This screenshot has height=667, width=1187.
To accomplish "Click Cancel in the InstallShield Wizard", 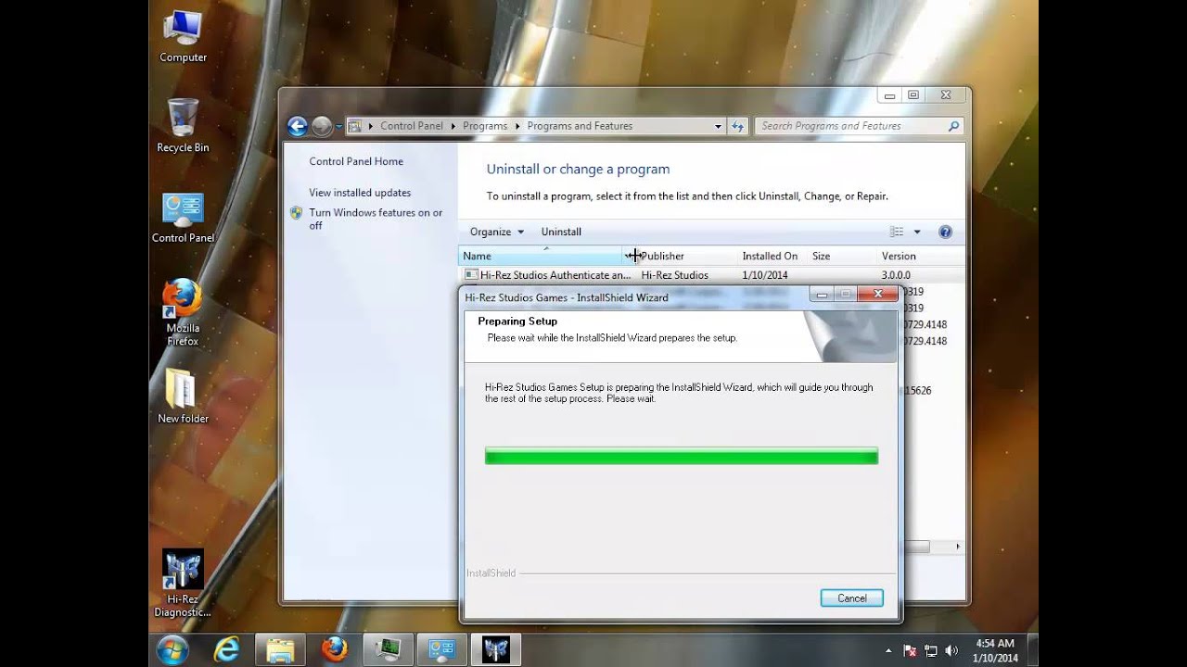I will (852, 598).
